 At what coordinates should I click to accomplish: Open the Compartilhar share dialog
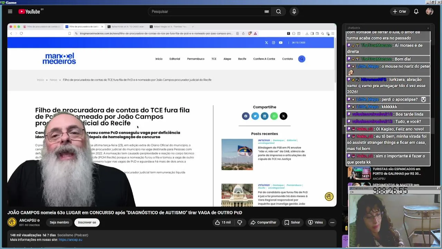coord(263,222)
